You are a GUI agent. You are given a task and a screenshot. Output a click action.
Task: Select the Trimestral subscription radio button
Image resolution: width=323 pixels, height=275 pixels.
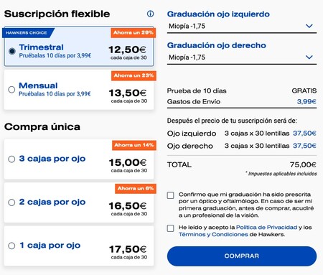pyautogui.click(x=12, y=51)
